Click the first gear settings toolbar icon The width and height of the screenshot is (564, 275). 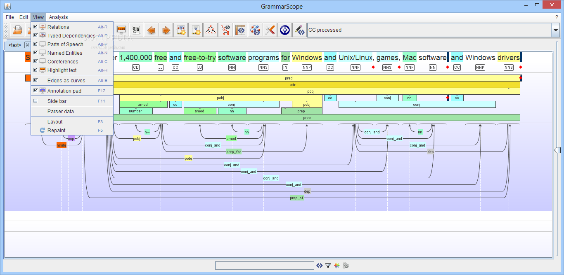tap(181, 30)
